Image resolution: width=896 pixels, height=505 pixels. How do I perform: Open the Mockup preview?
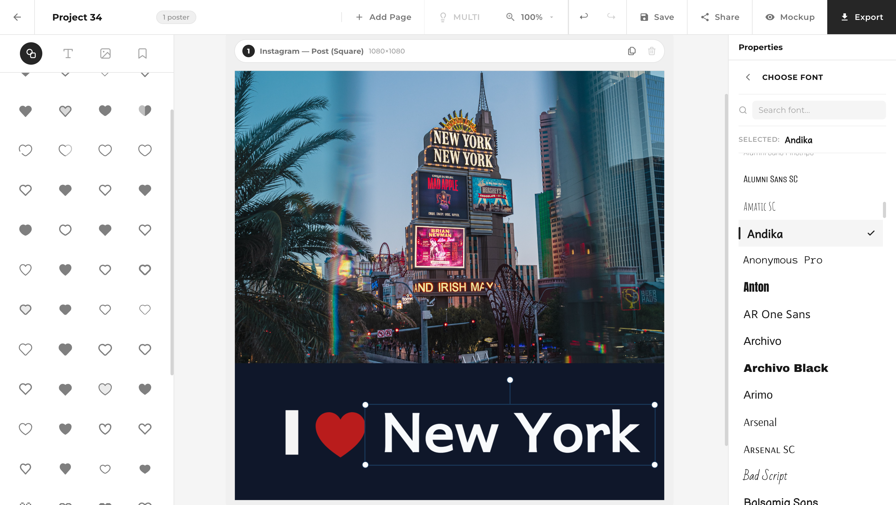(790, 17)
